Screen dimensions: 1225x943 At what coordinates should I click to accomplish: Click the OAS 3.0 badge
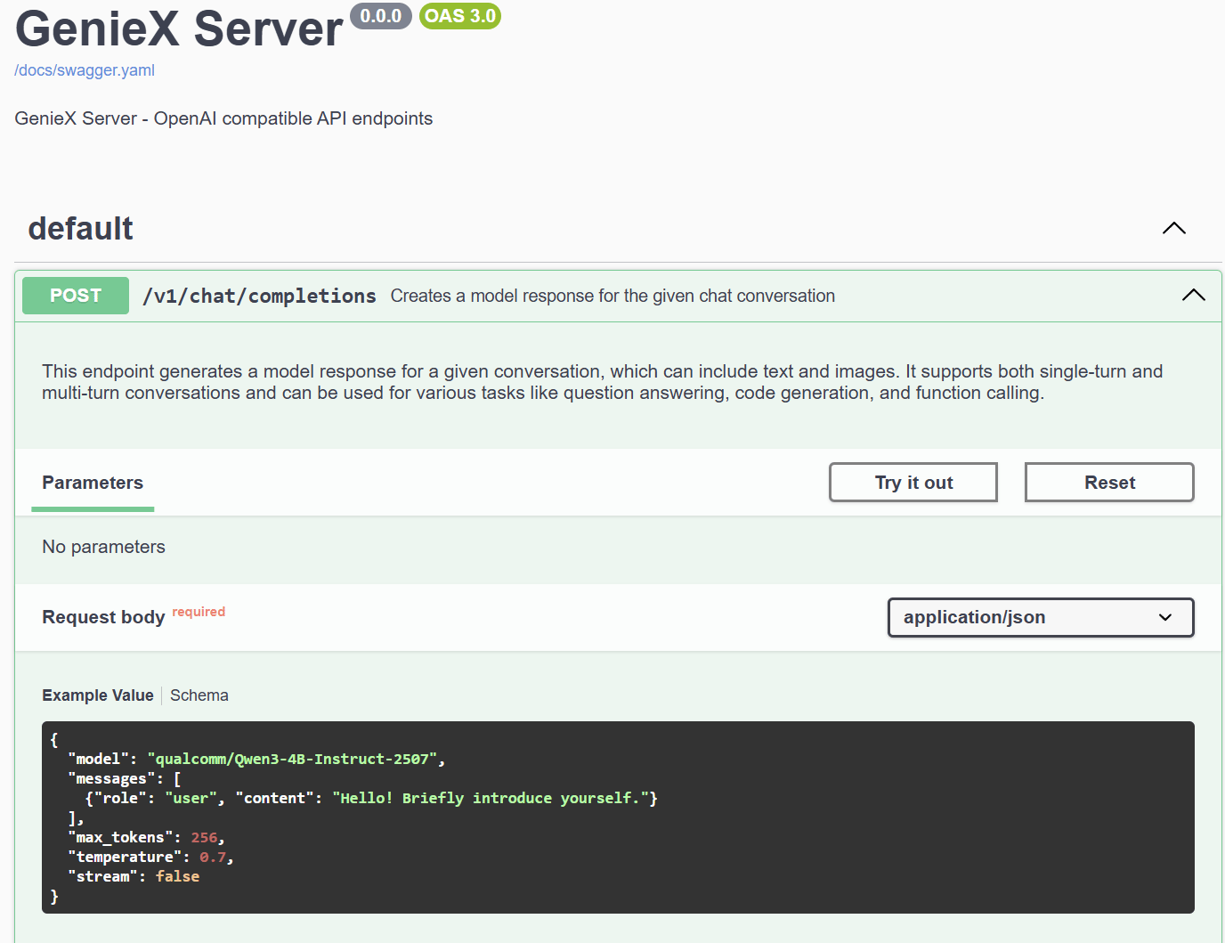pos(460,16)
